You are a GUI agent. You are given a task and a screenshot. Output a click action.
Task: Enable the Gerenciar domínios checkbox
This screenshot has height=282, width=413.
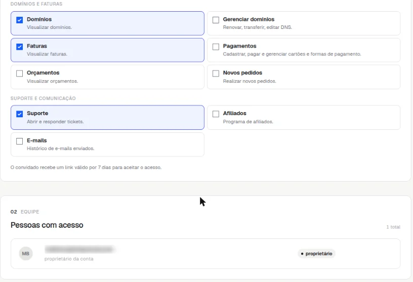[216, 20]
